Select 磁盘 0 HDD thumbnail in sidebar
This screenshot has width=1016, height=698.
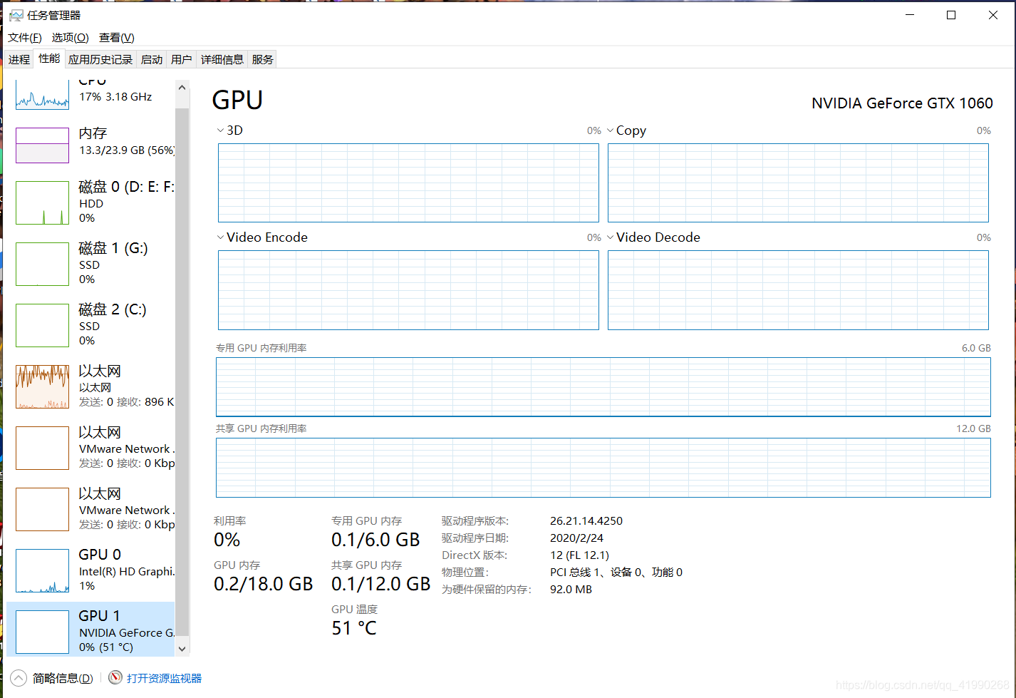coord(43,202)
